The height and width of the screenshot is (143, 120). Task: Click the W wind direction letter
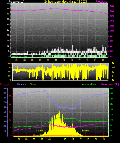(x=113, y=68)
